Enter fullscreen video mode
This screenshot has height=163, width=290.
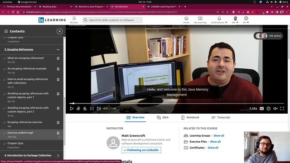(x=282, y=109)
